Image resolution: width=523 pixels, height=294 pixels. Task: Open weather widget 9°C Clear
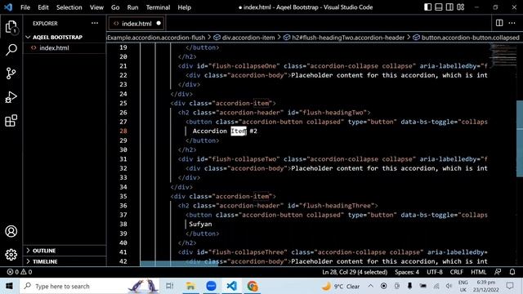click(x=341, y=286)
